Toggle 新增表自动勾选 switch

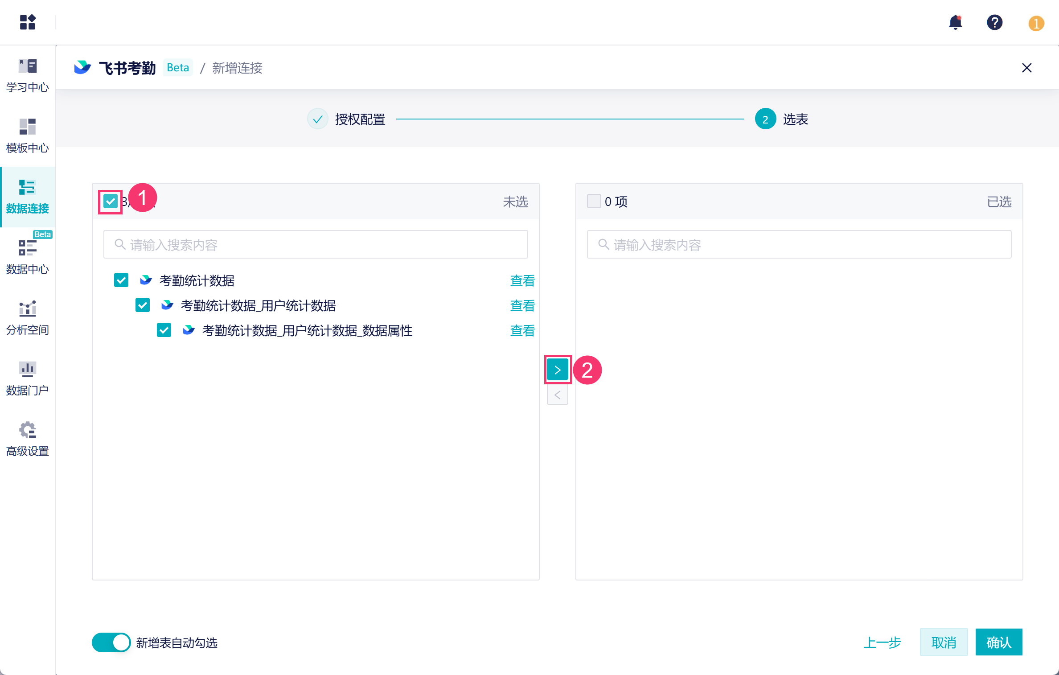pyautogui.click(x=111, y=642)
